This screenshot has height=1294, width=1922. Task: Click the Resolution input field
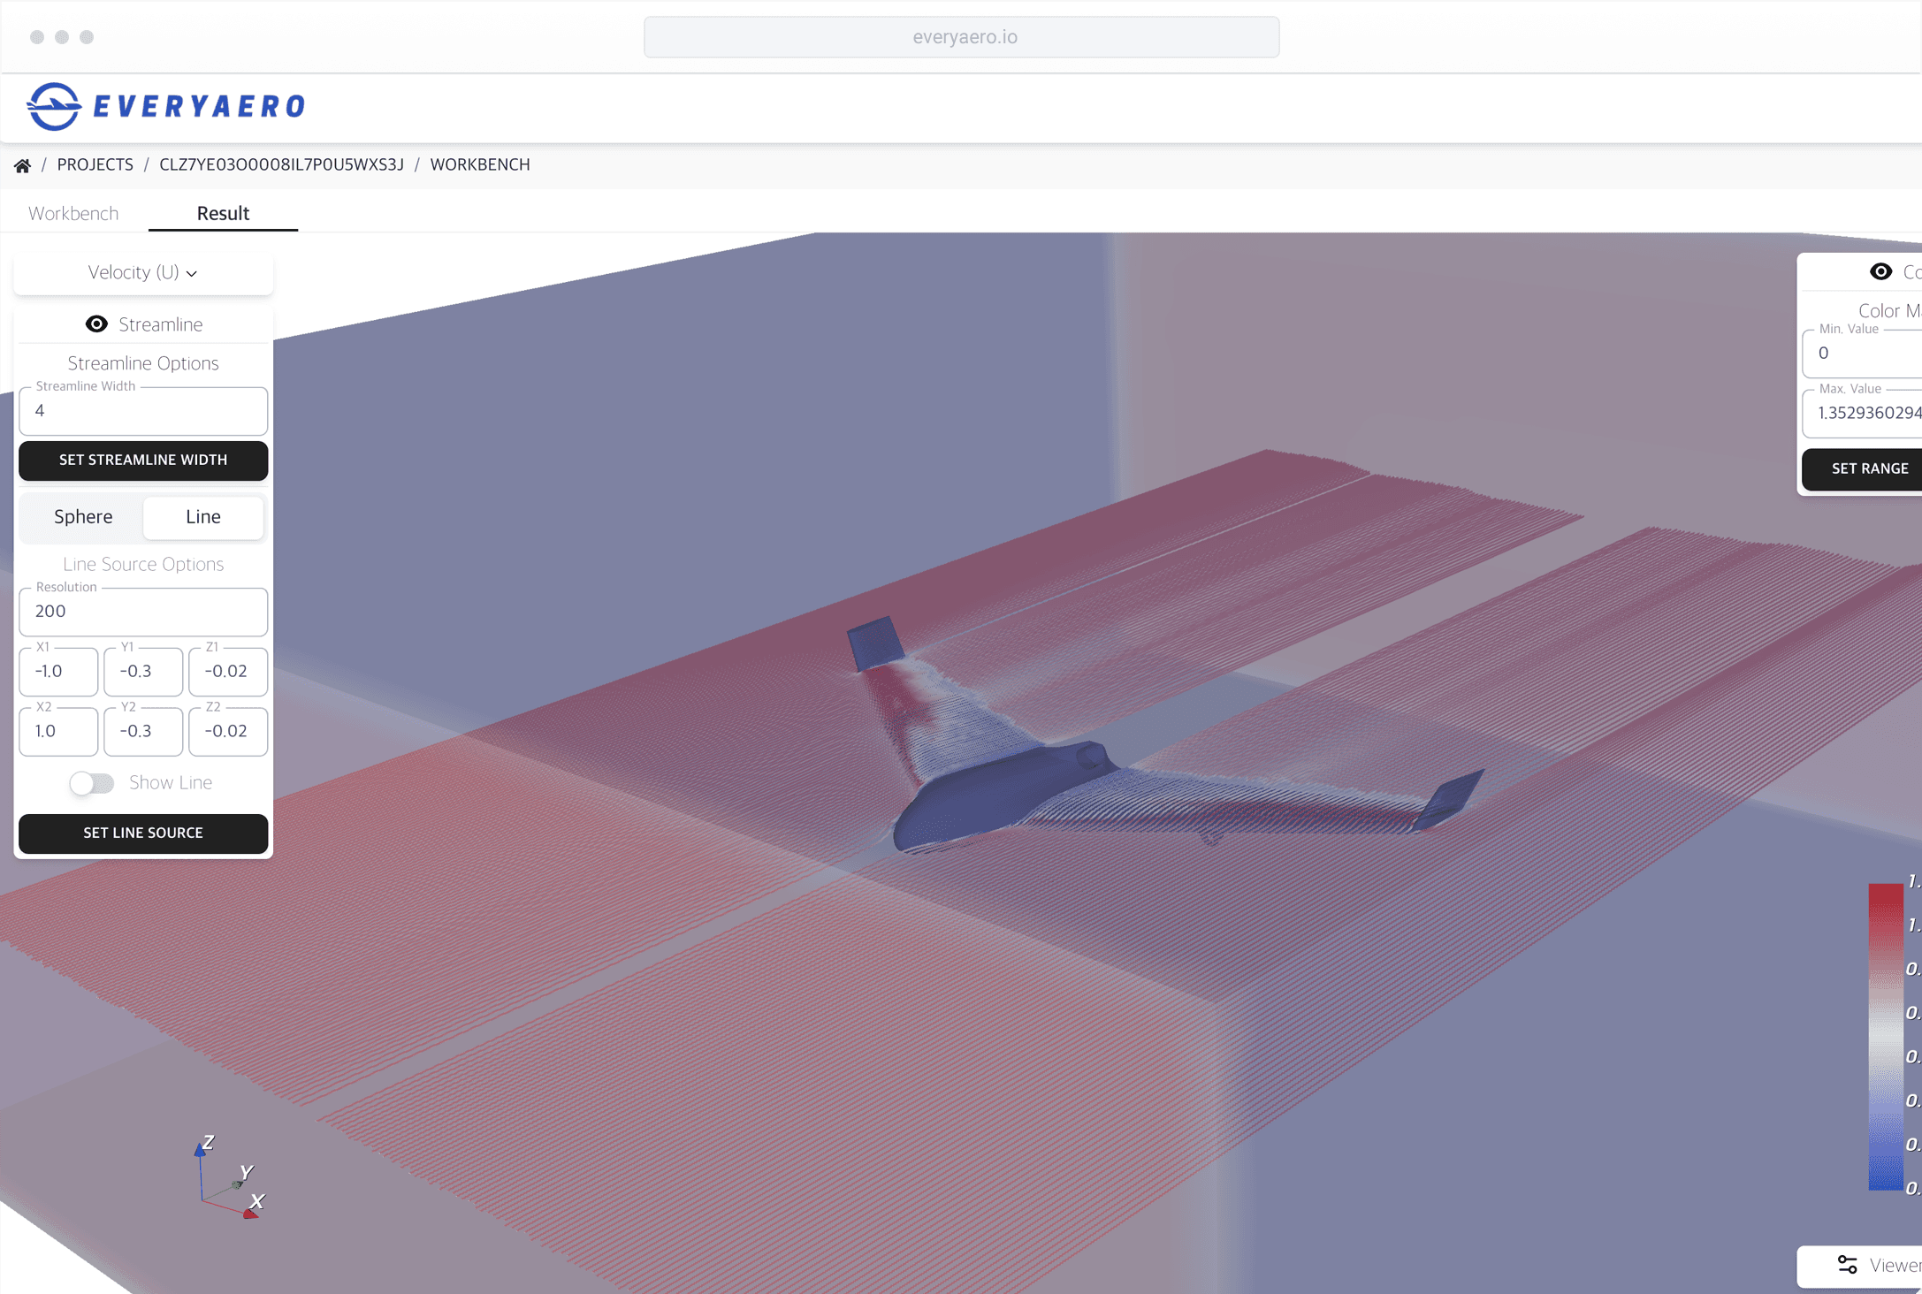click(143, 612)
